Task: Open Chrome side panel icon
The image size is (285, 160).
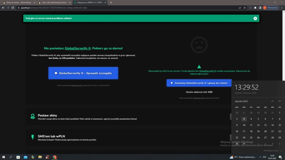Action: pyautogui.click(x=260, y=8)
